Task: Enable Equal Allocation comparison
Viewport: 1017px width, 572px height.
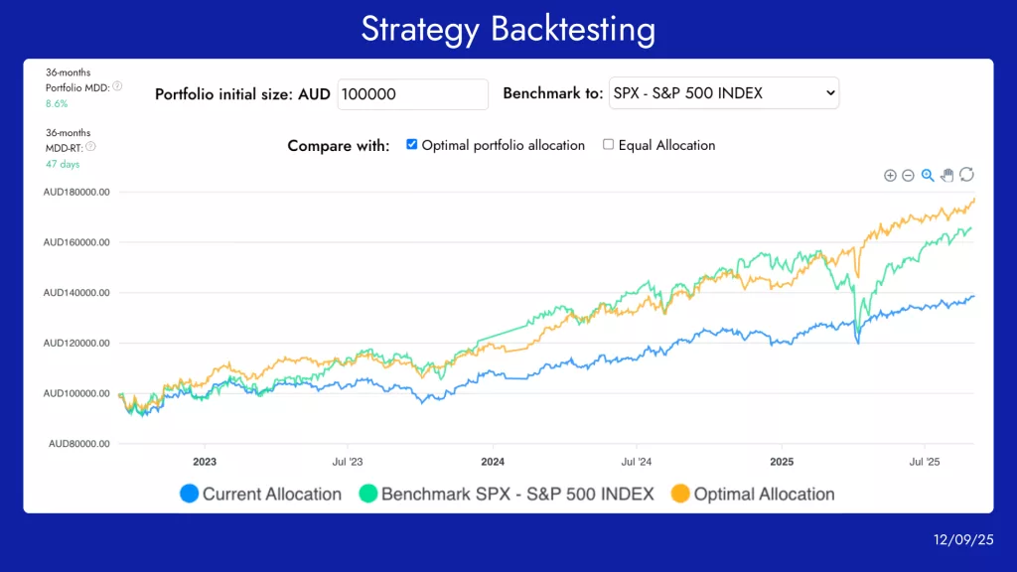Action: click(x=608, y=144)
